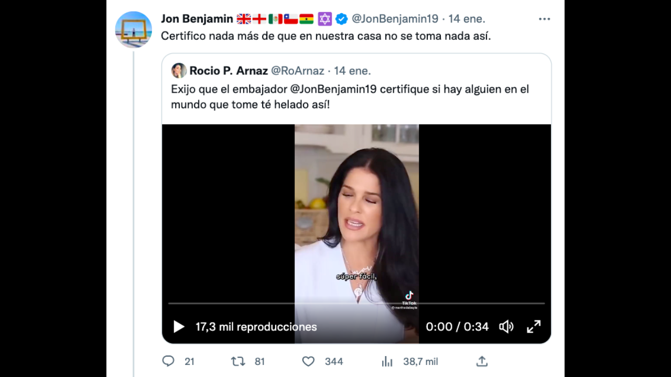Open the three-dot more options menu
This screenshot has width=671, height=377.
(x=544, y=19)
